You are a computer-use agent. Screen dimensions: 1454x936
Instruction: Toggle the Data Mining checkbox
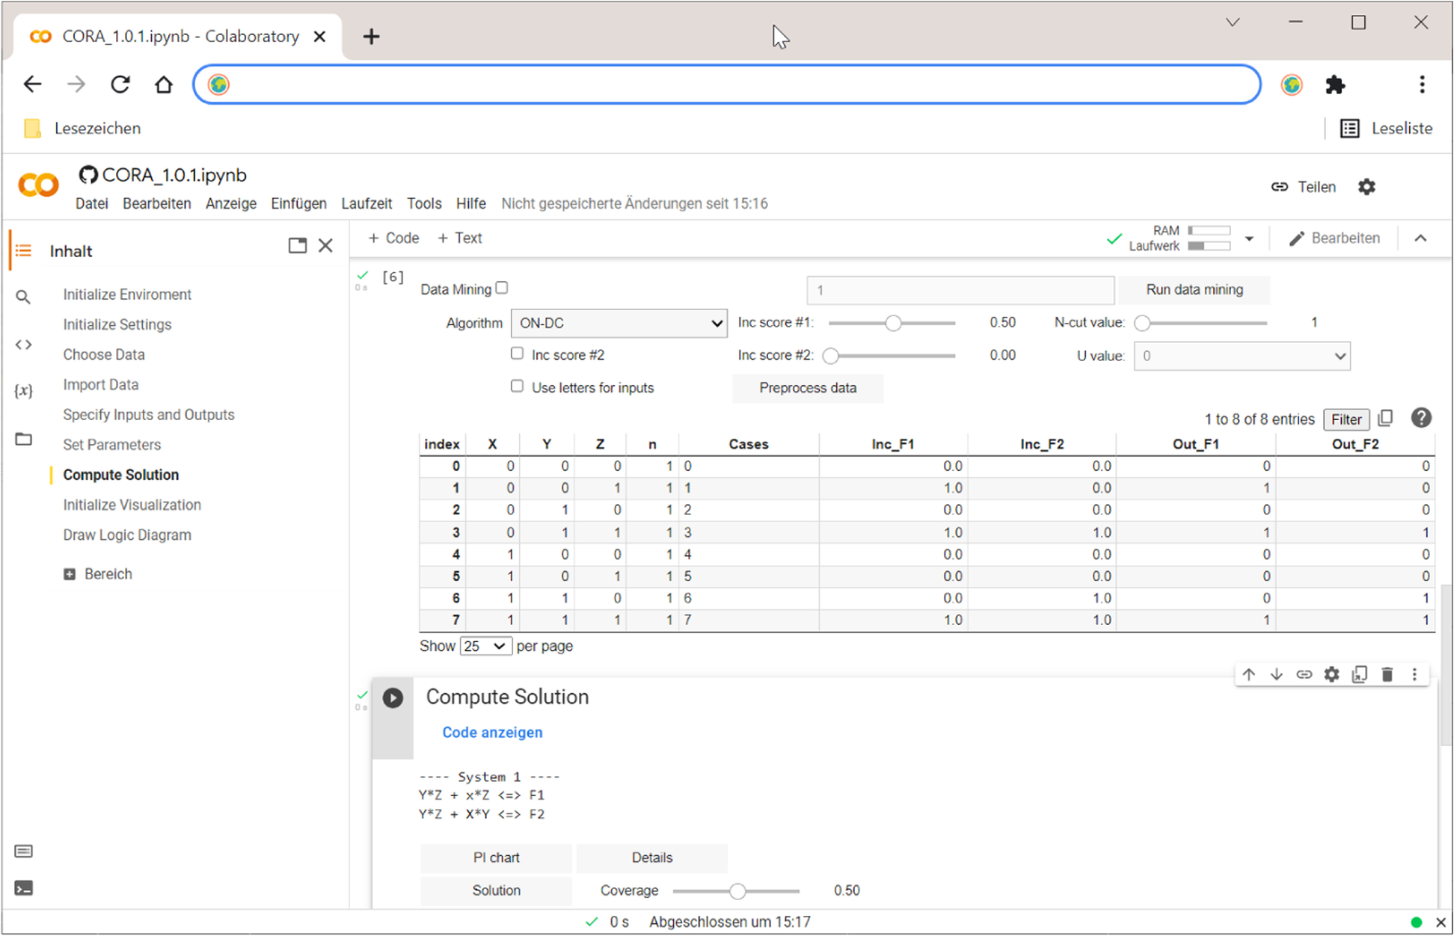pyautogui.click(x=503, y=288)
